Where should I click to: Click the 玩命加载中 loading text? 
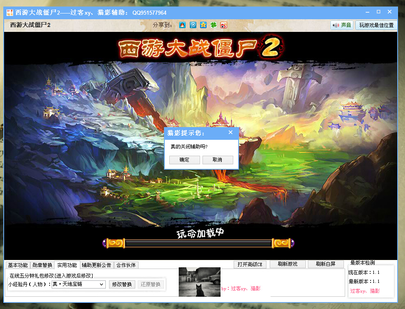(x=200, y=233)
